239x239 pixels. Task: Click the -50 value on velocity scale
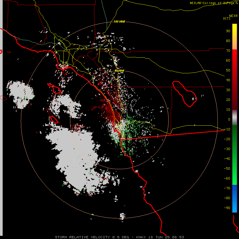[x=227, y=168]
